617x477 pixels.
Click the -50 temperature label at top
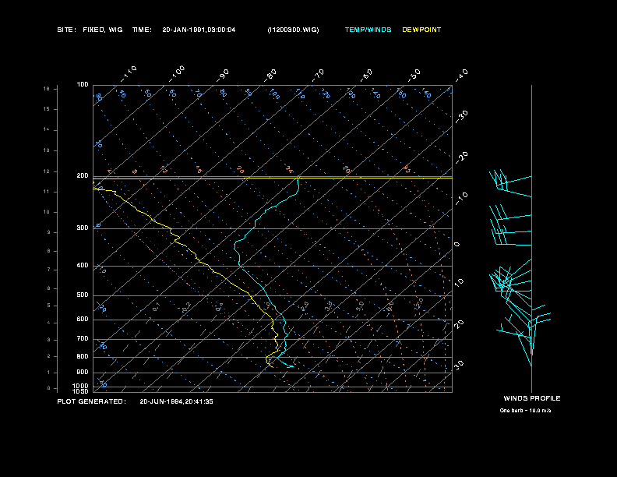coord(414,76)
